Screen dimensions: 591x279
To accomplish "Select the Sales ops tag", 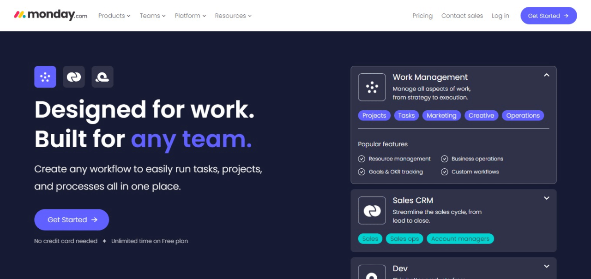I will (x=404, y=238).
